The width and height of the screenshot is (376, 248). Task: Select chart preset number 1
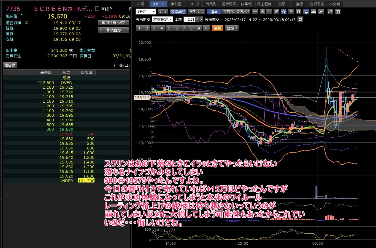[x=139, y=28]
